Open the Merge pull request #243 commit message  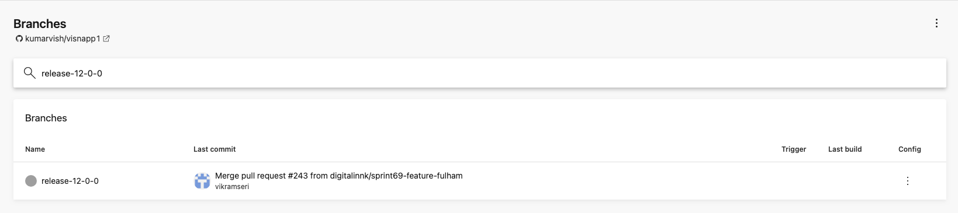coord(339,176)
